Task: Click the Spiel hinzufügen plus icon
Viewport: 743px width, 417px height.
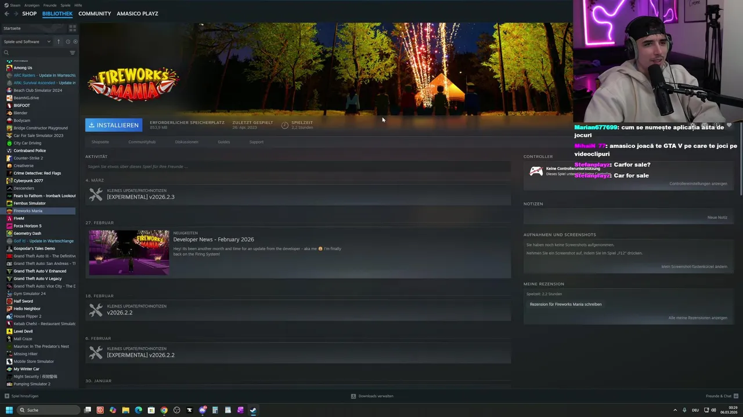Action: coord(7,396)
